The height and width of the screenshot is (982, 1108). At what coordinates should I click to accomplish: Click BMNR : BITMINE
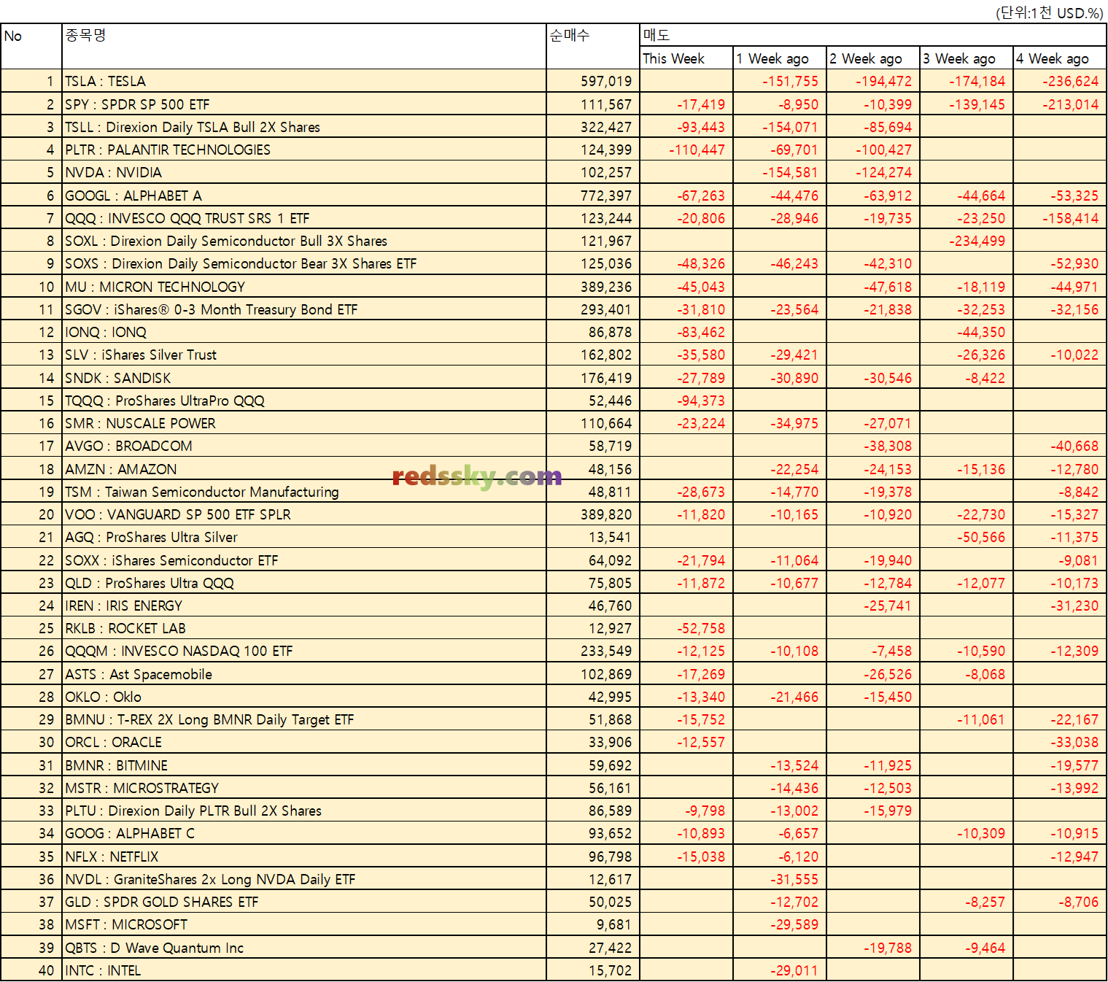(116, 765)
